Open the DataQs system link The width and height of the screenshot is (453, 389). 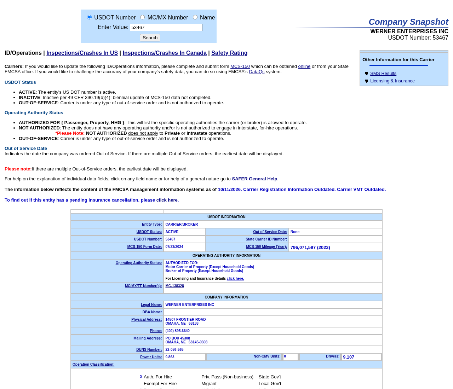click(x=257, y=72)
